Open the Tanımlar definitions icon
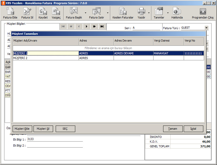 click(159, 11)
